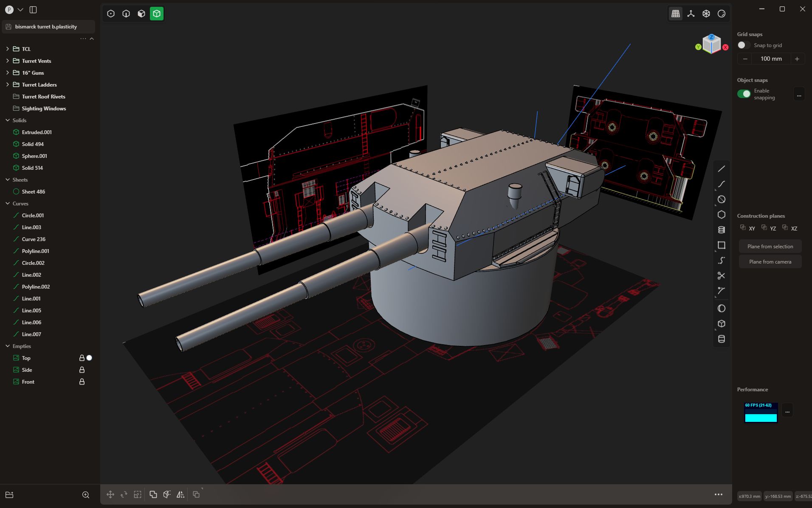Image resolution: width=812 pixels, height=508 pixels.
Task: Select the Mirror tool in bottom toolbar
Action: pos(180,494)
